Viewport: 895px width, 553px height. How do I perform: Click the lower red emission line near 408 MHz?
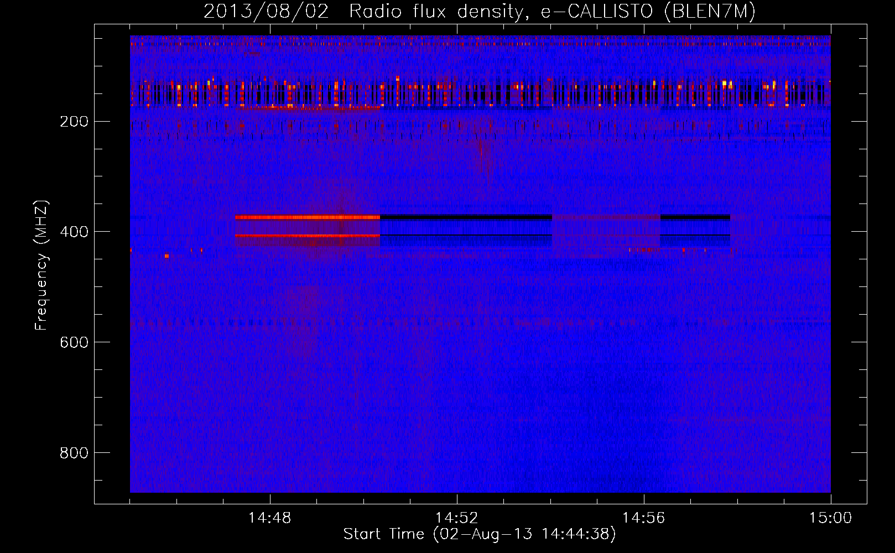[x=308, y=236]
